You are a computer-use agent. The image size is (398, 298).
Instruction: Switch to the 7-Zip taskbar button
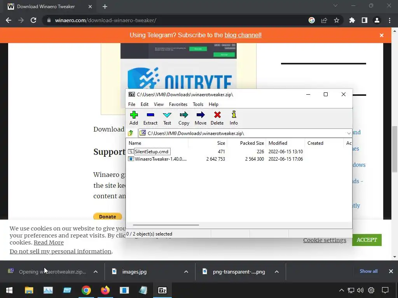coord(162,290)
